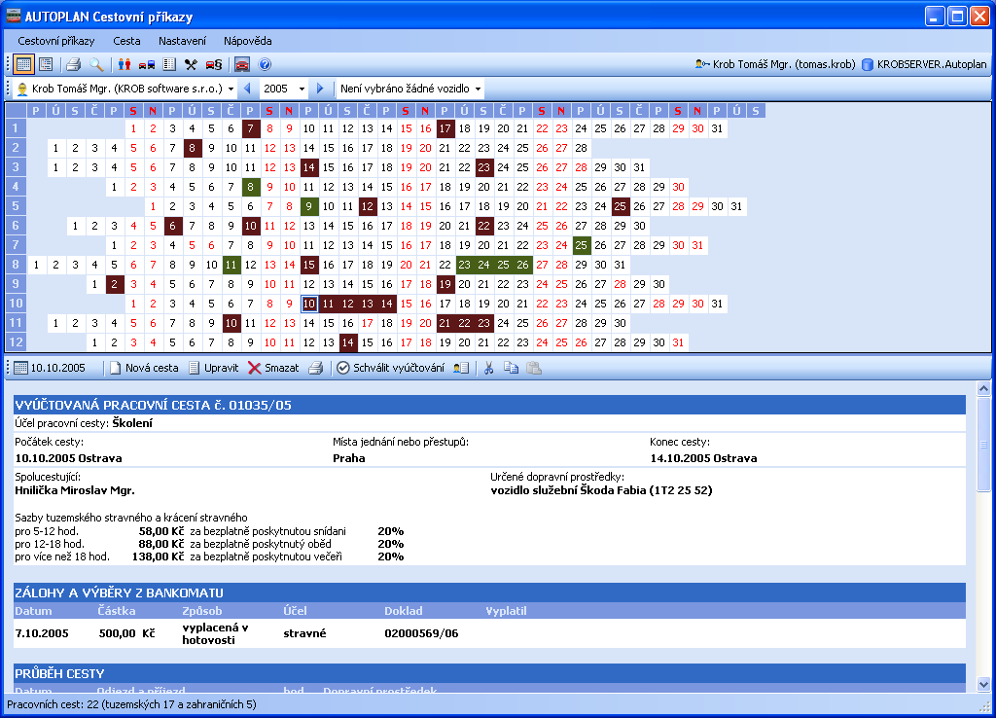This screenshot has height=718, width=996.
Task: Click the scissors cut icon
Action: tap(489, 368)
